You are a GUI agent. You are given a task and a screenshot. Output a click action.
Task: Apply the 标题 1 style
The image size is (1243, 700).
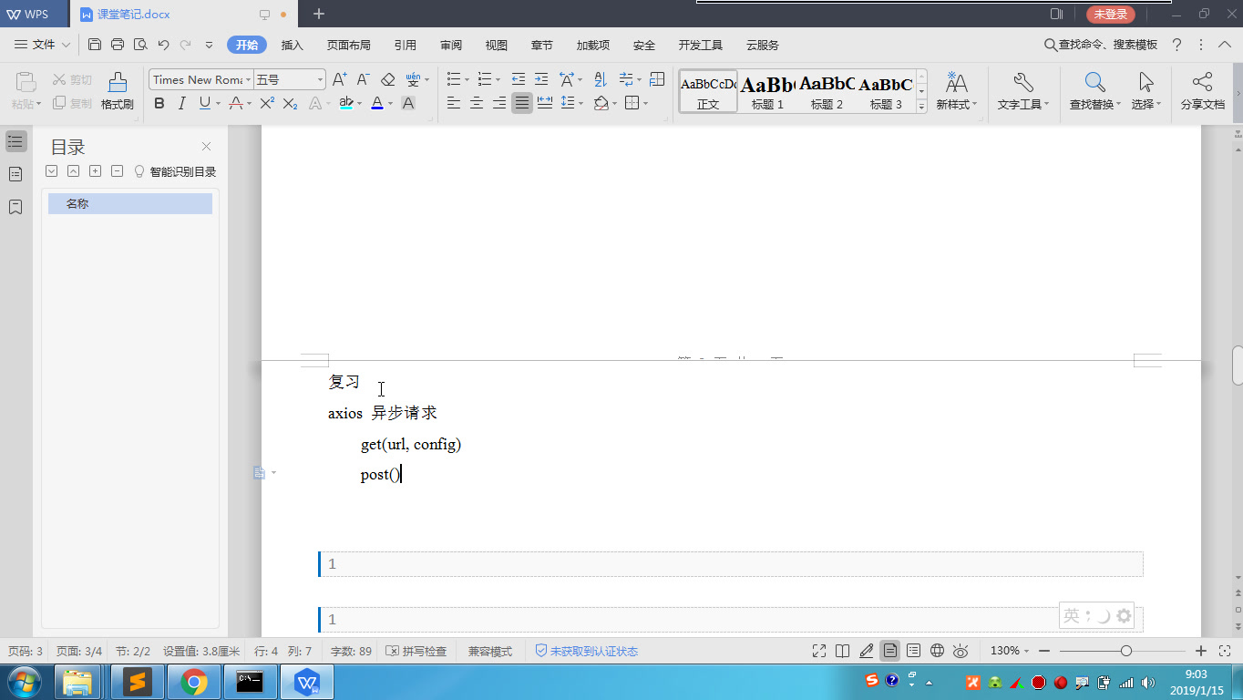click(x=767, y=91)
